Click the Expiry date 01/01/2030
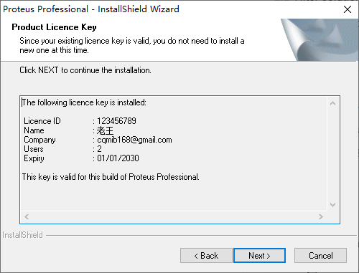This screenshot has height=273, width=359. [118, 158]
